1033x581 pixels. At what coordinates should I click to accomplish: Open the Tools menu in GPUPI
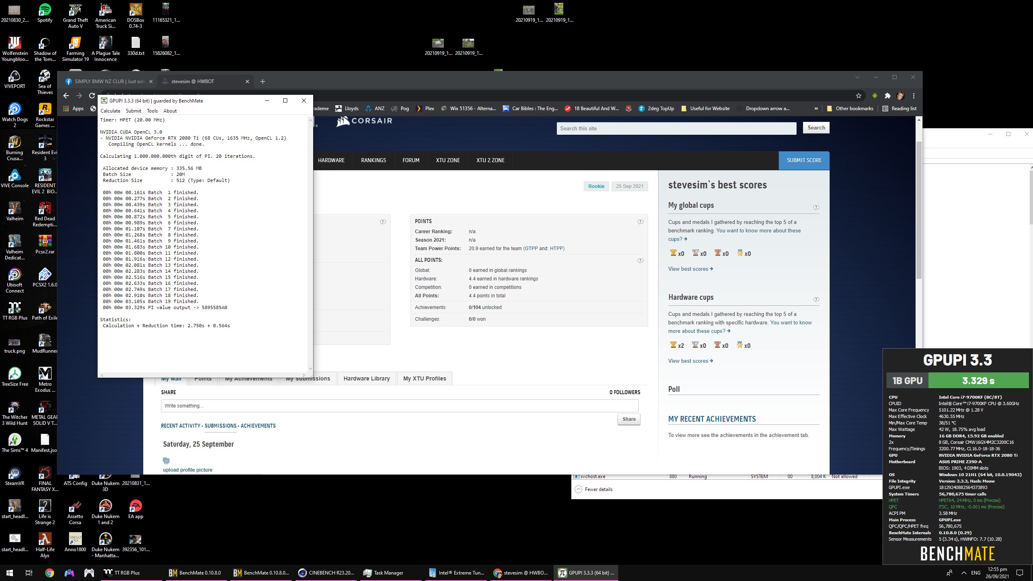pyautogui.click(x=152, y=111)
